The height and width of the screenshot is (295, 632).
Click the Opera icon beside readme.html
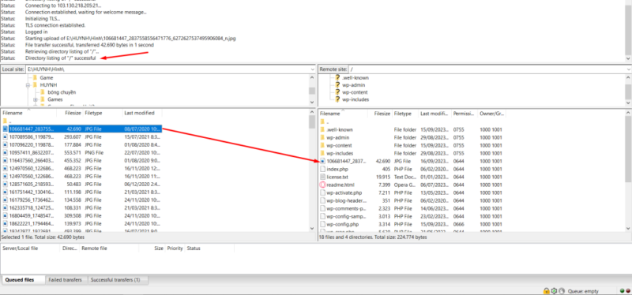coord(322,185)
